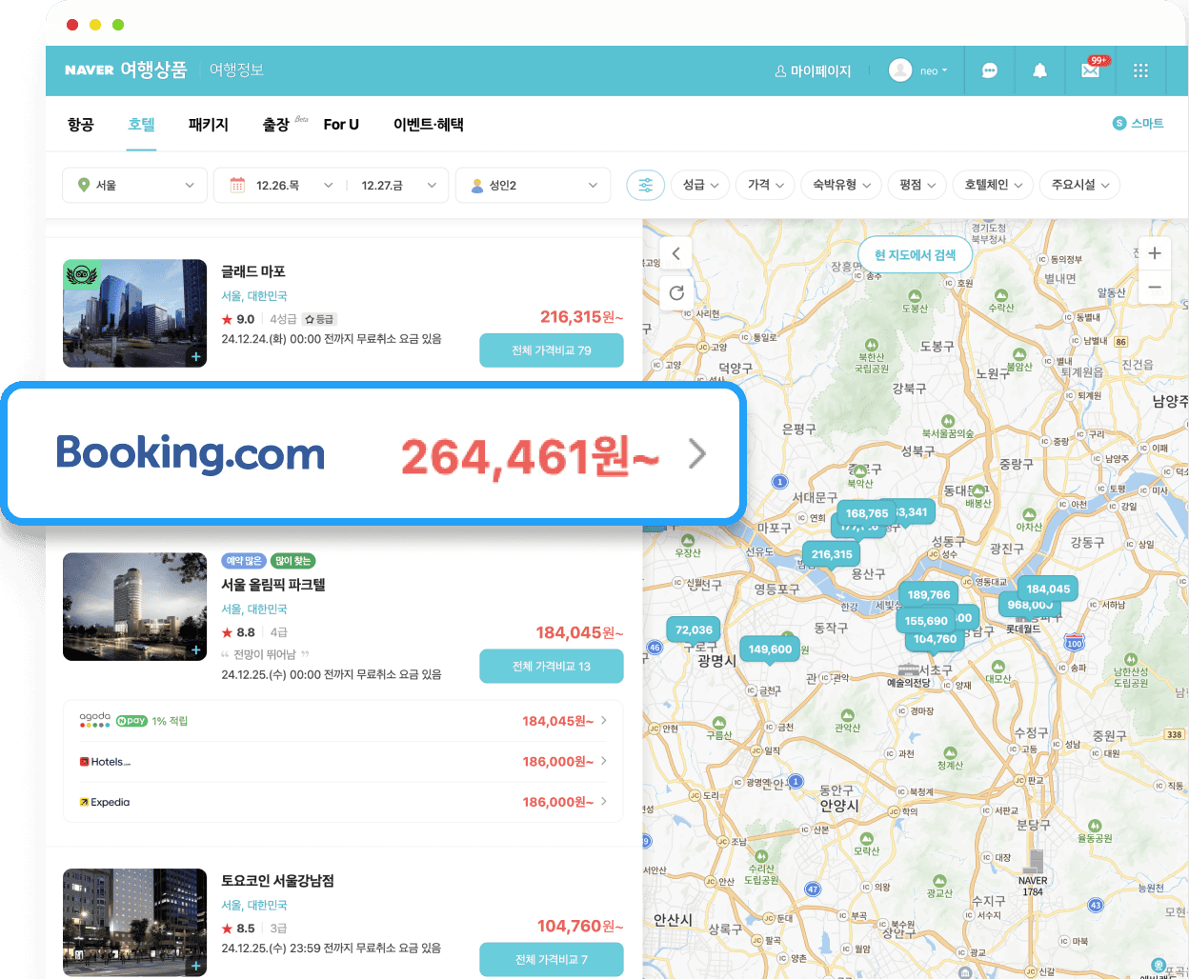This screenshot has height=979, width=1189.
Task: Select the 168,765 map price marker
Action: (x=866, y=513)
